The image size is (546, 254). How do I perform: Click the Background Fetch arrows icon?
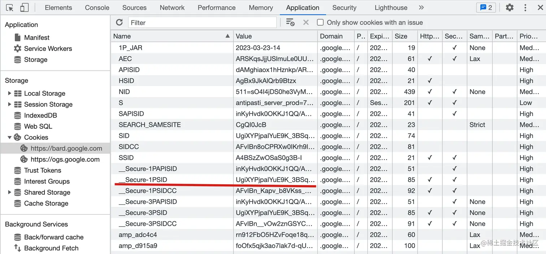[x=17, y=248]
